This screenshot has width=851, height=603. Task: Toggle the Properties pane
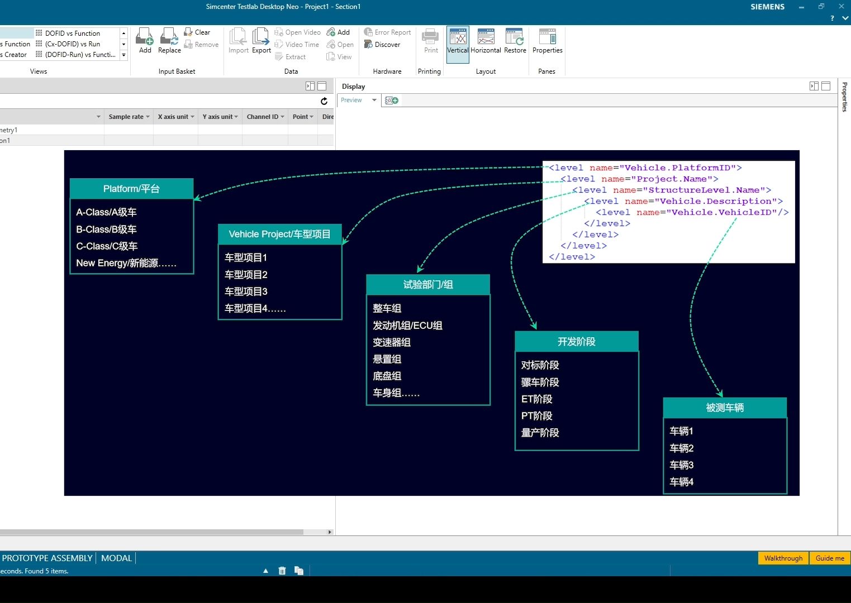pos(547,41)
